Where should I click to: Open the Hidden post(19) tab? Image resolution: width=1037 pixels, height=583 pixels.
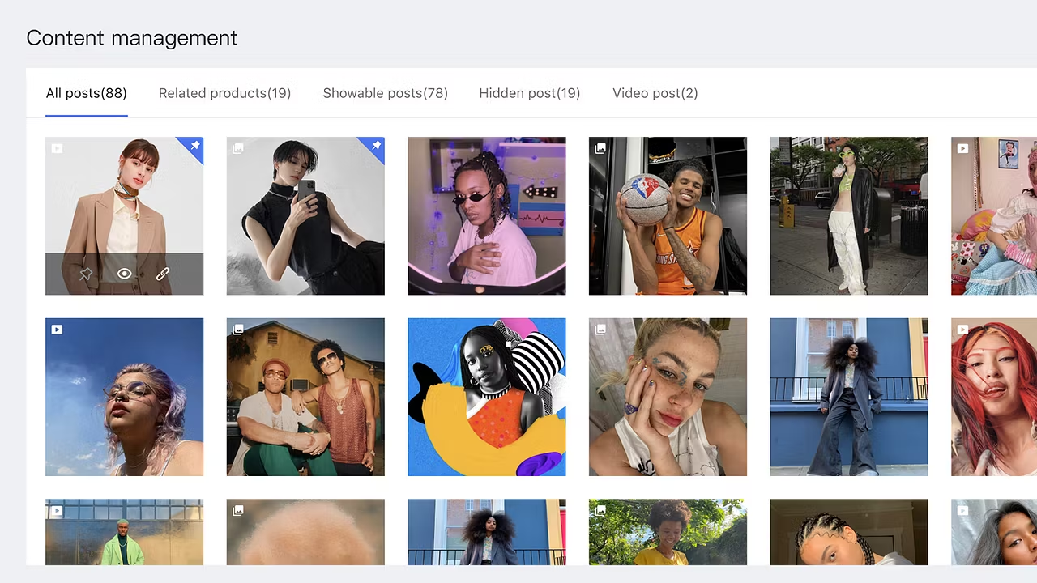(530, 93)
